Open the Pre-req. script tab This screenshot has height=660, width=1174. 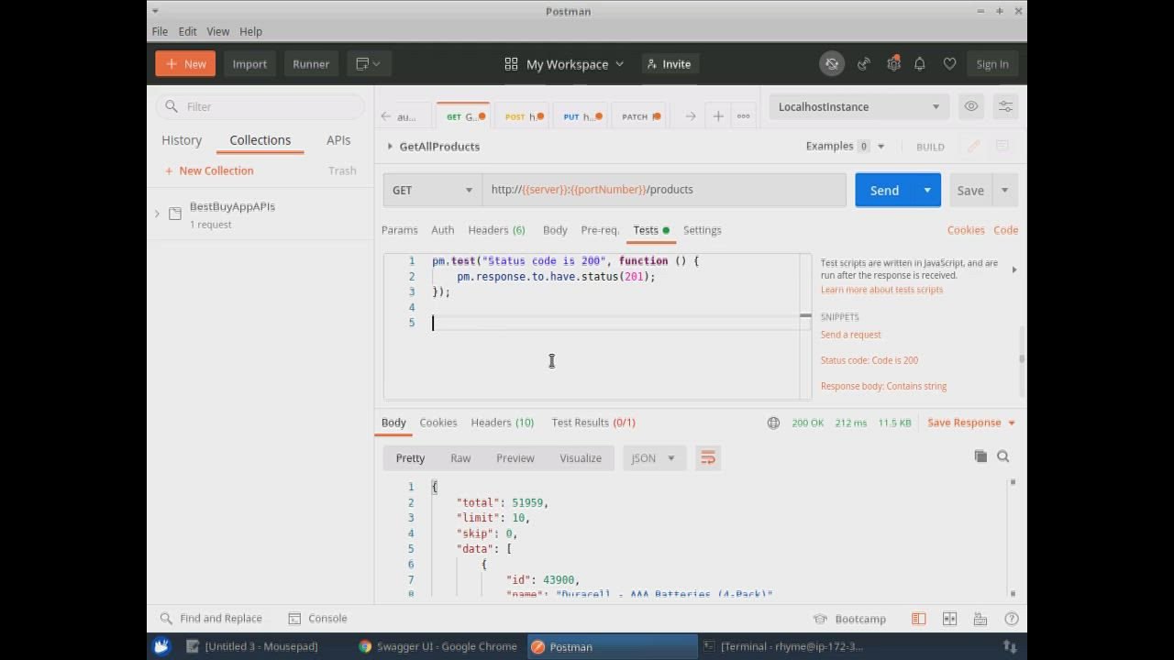600,230
